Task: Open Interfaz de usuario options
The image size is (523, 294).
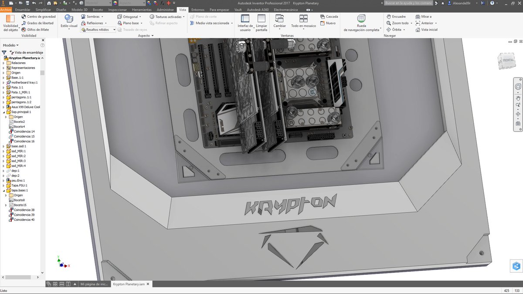Action: (245, 23)
